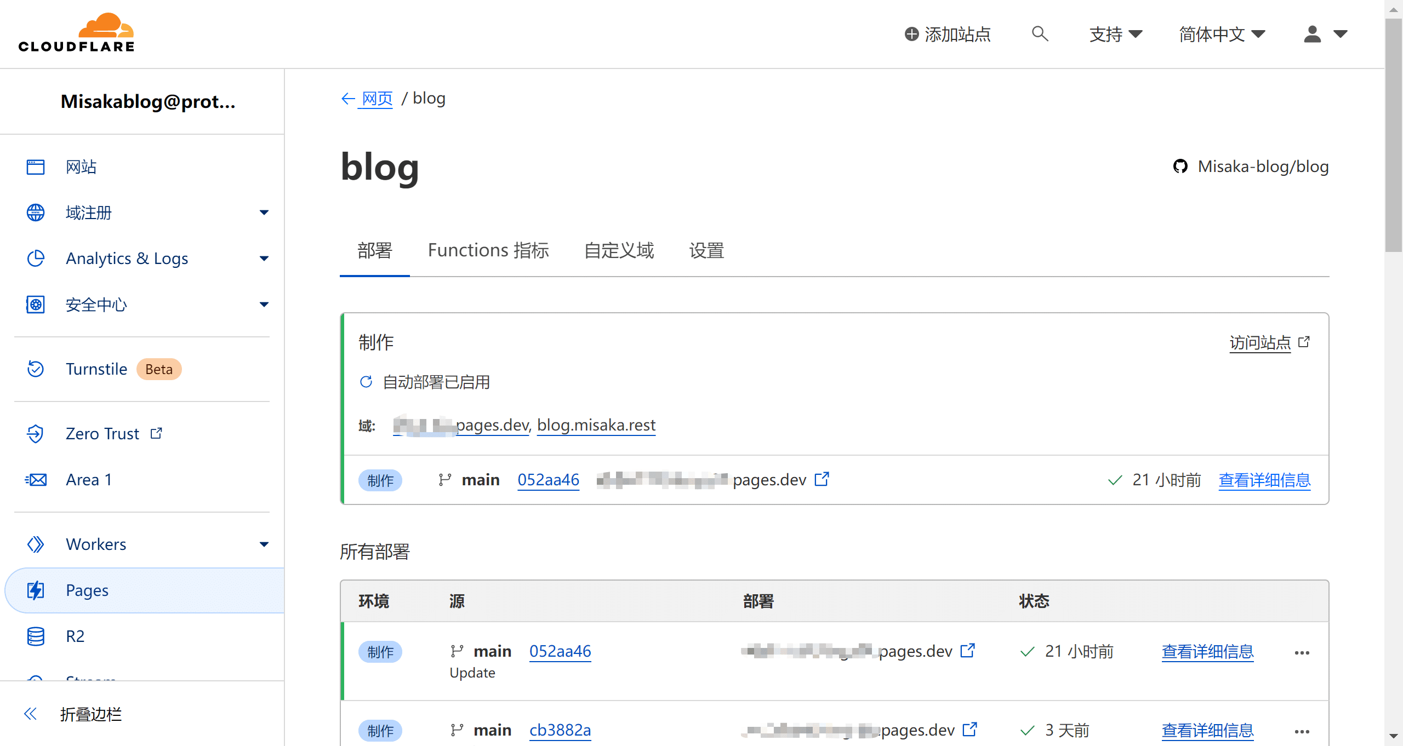Click the 网页 breadcrumb link

pyautogui.click(x=377, y=99)
